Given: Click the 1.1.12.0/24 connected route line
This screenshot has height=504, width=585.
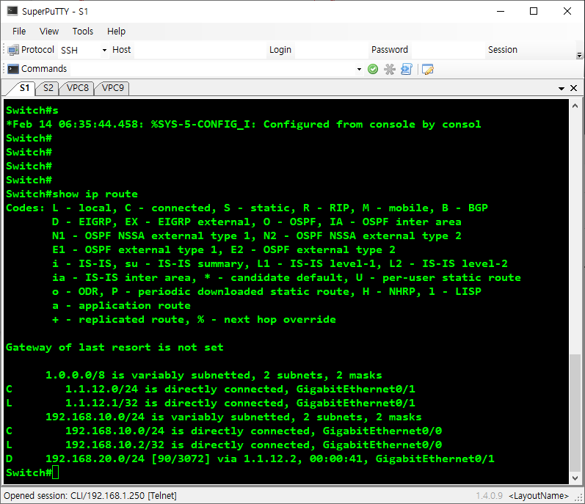Looking at the screenshot, I should 211,389.
